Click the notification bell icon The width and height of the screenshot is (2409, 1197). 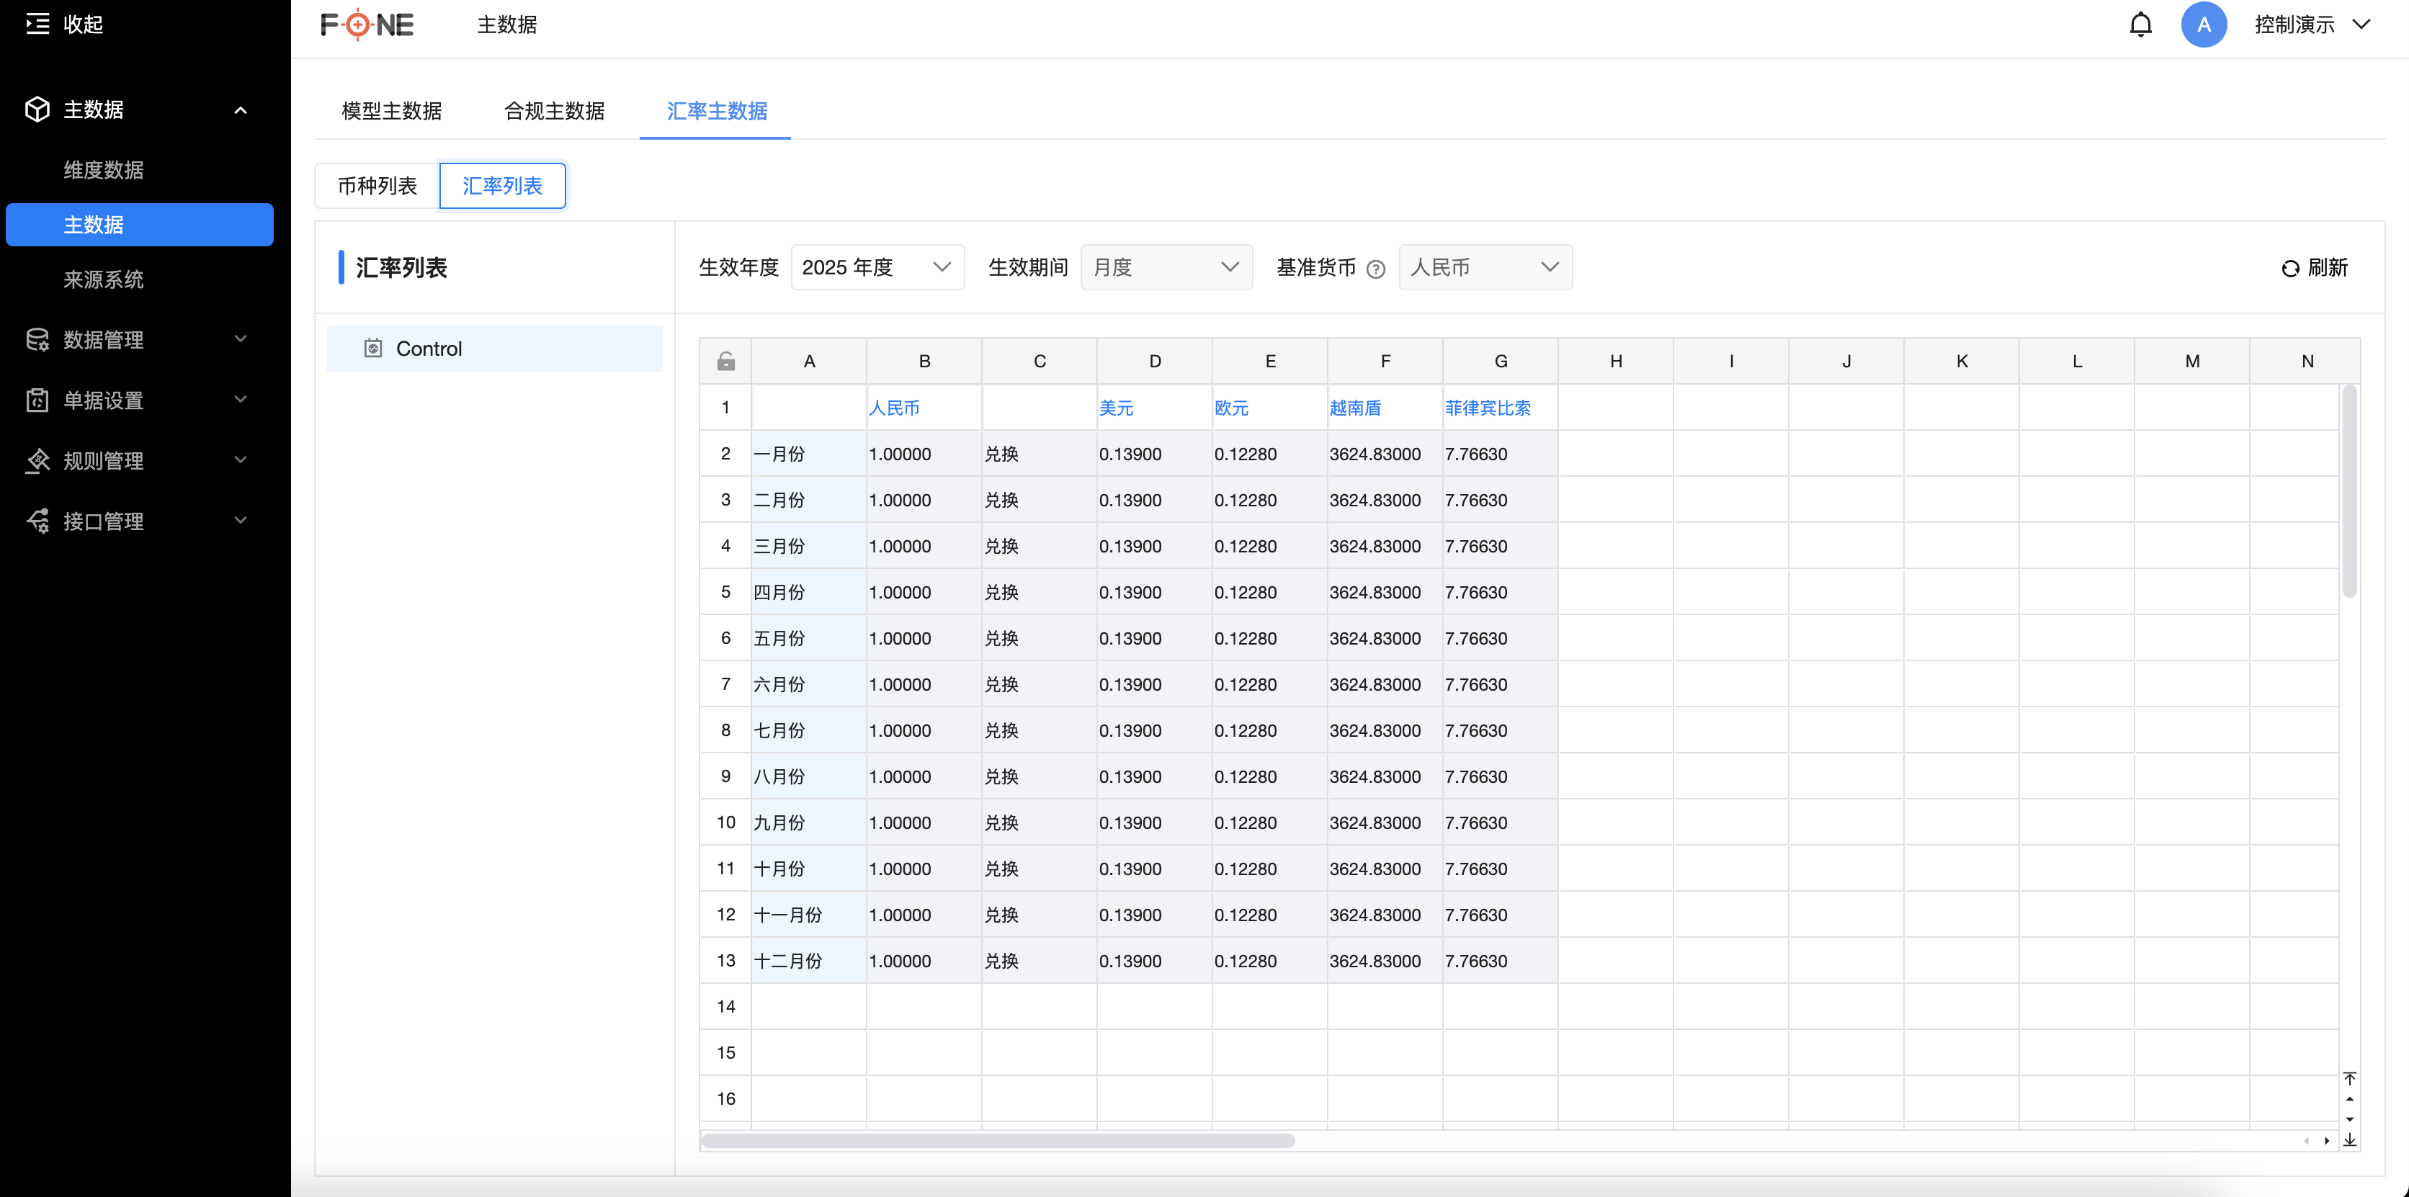pyautogui.click(x=2140, y=24)
